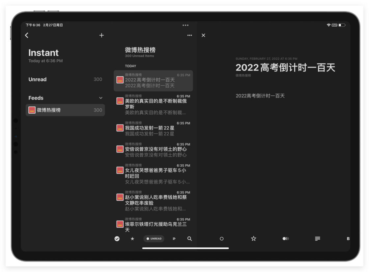Click the Instant account title

click(x=43, y=53)
